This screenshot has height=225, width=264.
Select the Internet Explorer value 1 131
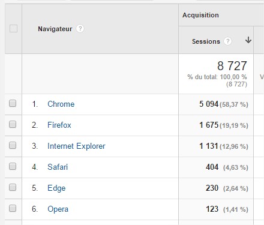209,146
